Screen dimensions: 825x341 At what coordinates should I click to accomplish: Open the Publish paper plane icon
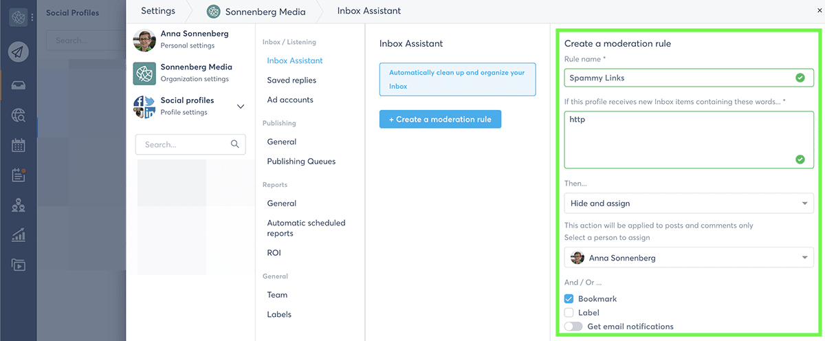tap(19, 52)
